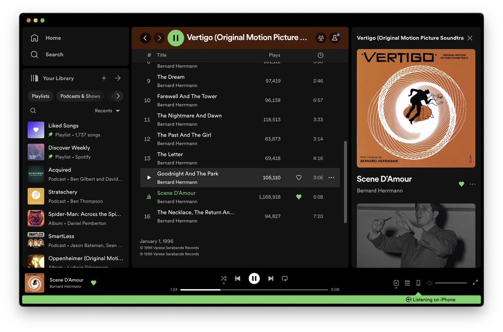Click Bernard Herrmann conductor photo
Image resolution: width=503 pixels, height=332 pixels.
click(416, 236)
